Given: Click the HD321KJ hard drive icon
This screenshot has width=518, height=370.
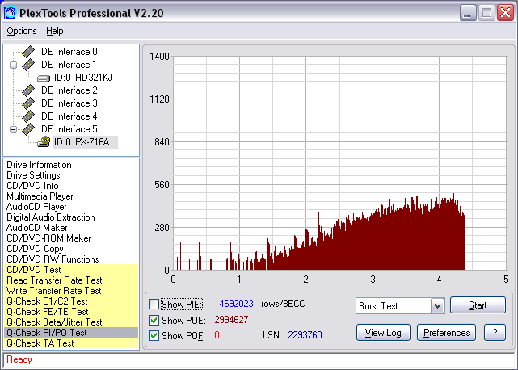Looking at the screenshot, I should pos(44,78).
